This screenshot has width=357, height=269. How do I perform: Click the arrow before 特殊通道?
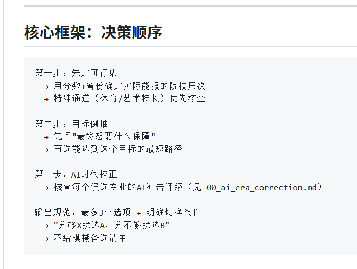[x=47, y=99]
